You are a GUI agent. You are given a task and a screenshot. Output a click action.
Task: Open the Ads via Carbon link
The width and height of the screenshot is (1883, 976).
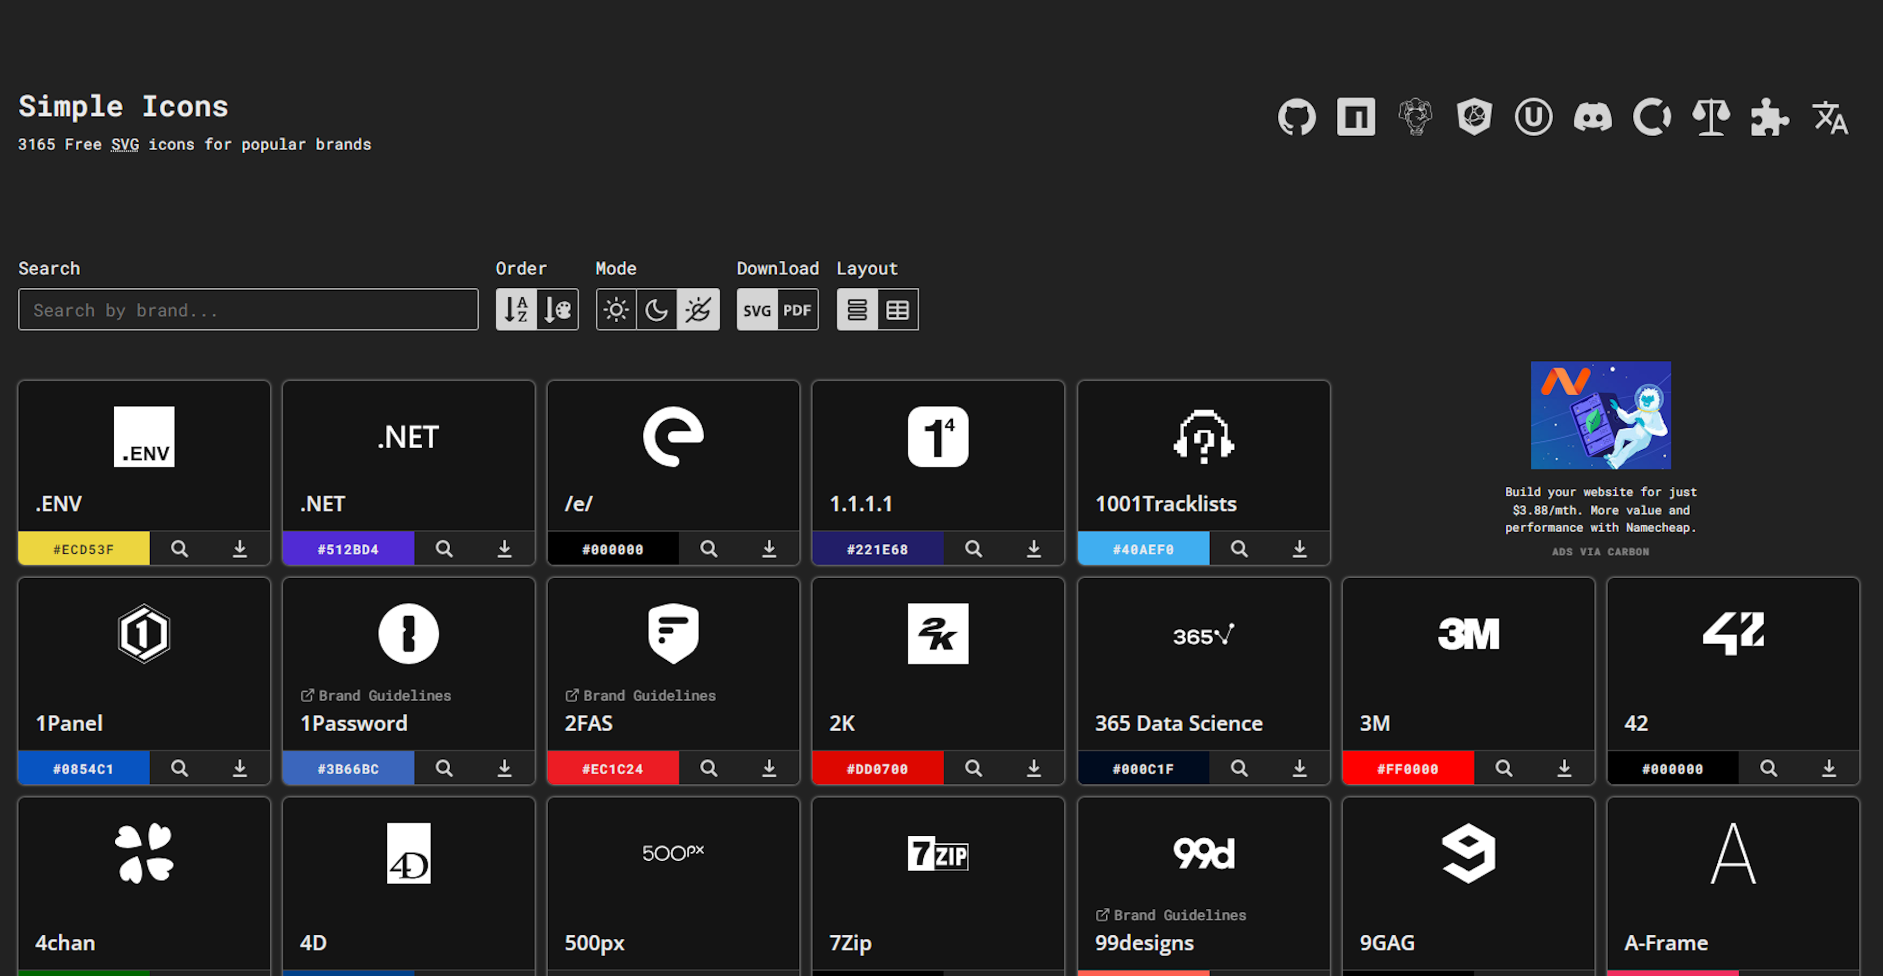coord(1600,552)
